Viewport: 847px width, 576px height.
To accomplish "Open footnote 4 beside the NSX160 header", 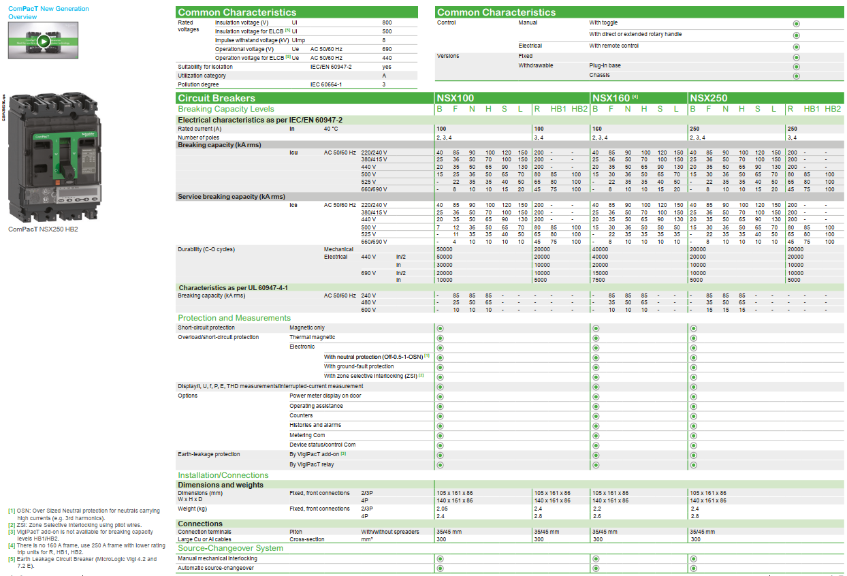I will (x=635, y=97).
